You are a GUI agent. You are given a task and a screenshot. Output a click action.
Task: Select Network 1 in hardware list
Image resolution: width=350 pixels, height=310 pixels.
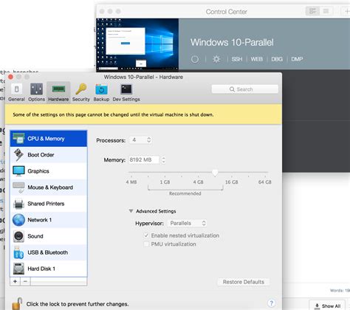(x=49, y=220)
